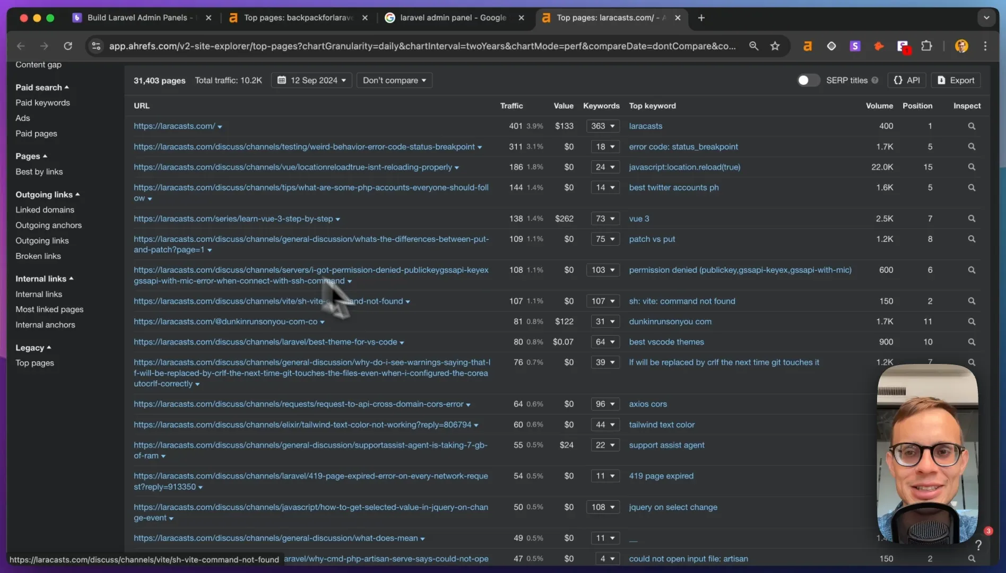Open the axios cors keyword link
The height and width of the screenshot is (573, 1006).
pyautogui.click(x=648, y=404)
